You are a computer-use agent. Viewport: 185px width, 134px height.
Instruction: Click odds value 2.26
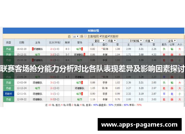[154, 49]
